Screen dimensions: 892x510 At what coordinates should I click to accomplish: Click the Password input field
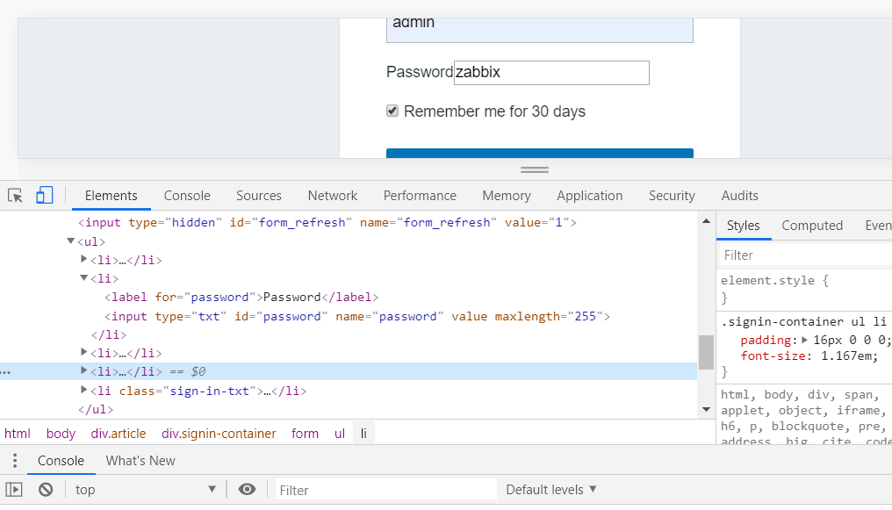tap(551, 73)
